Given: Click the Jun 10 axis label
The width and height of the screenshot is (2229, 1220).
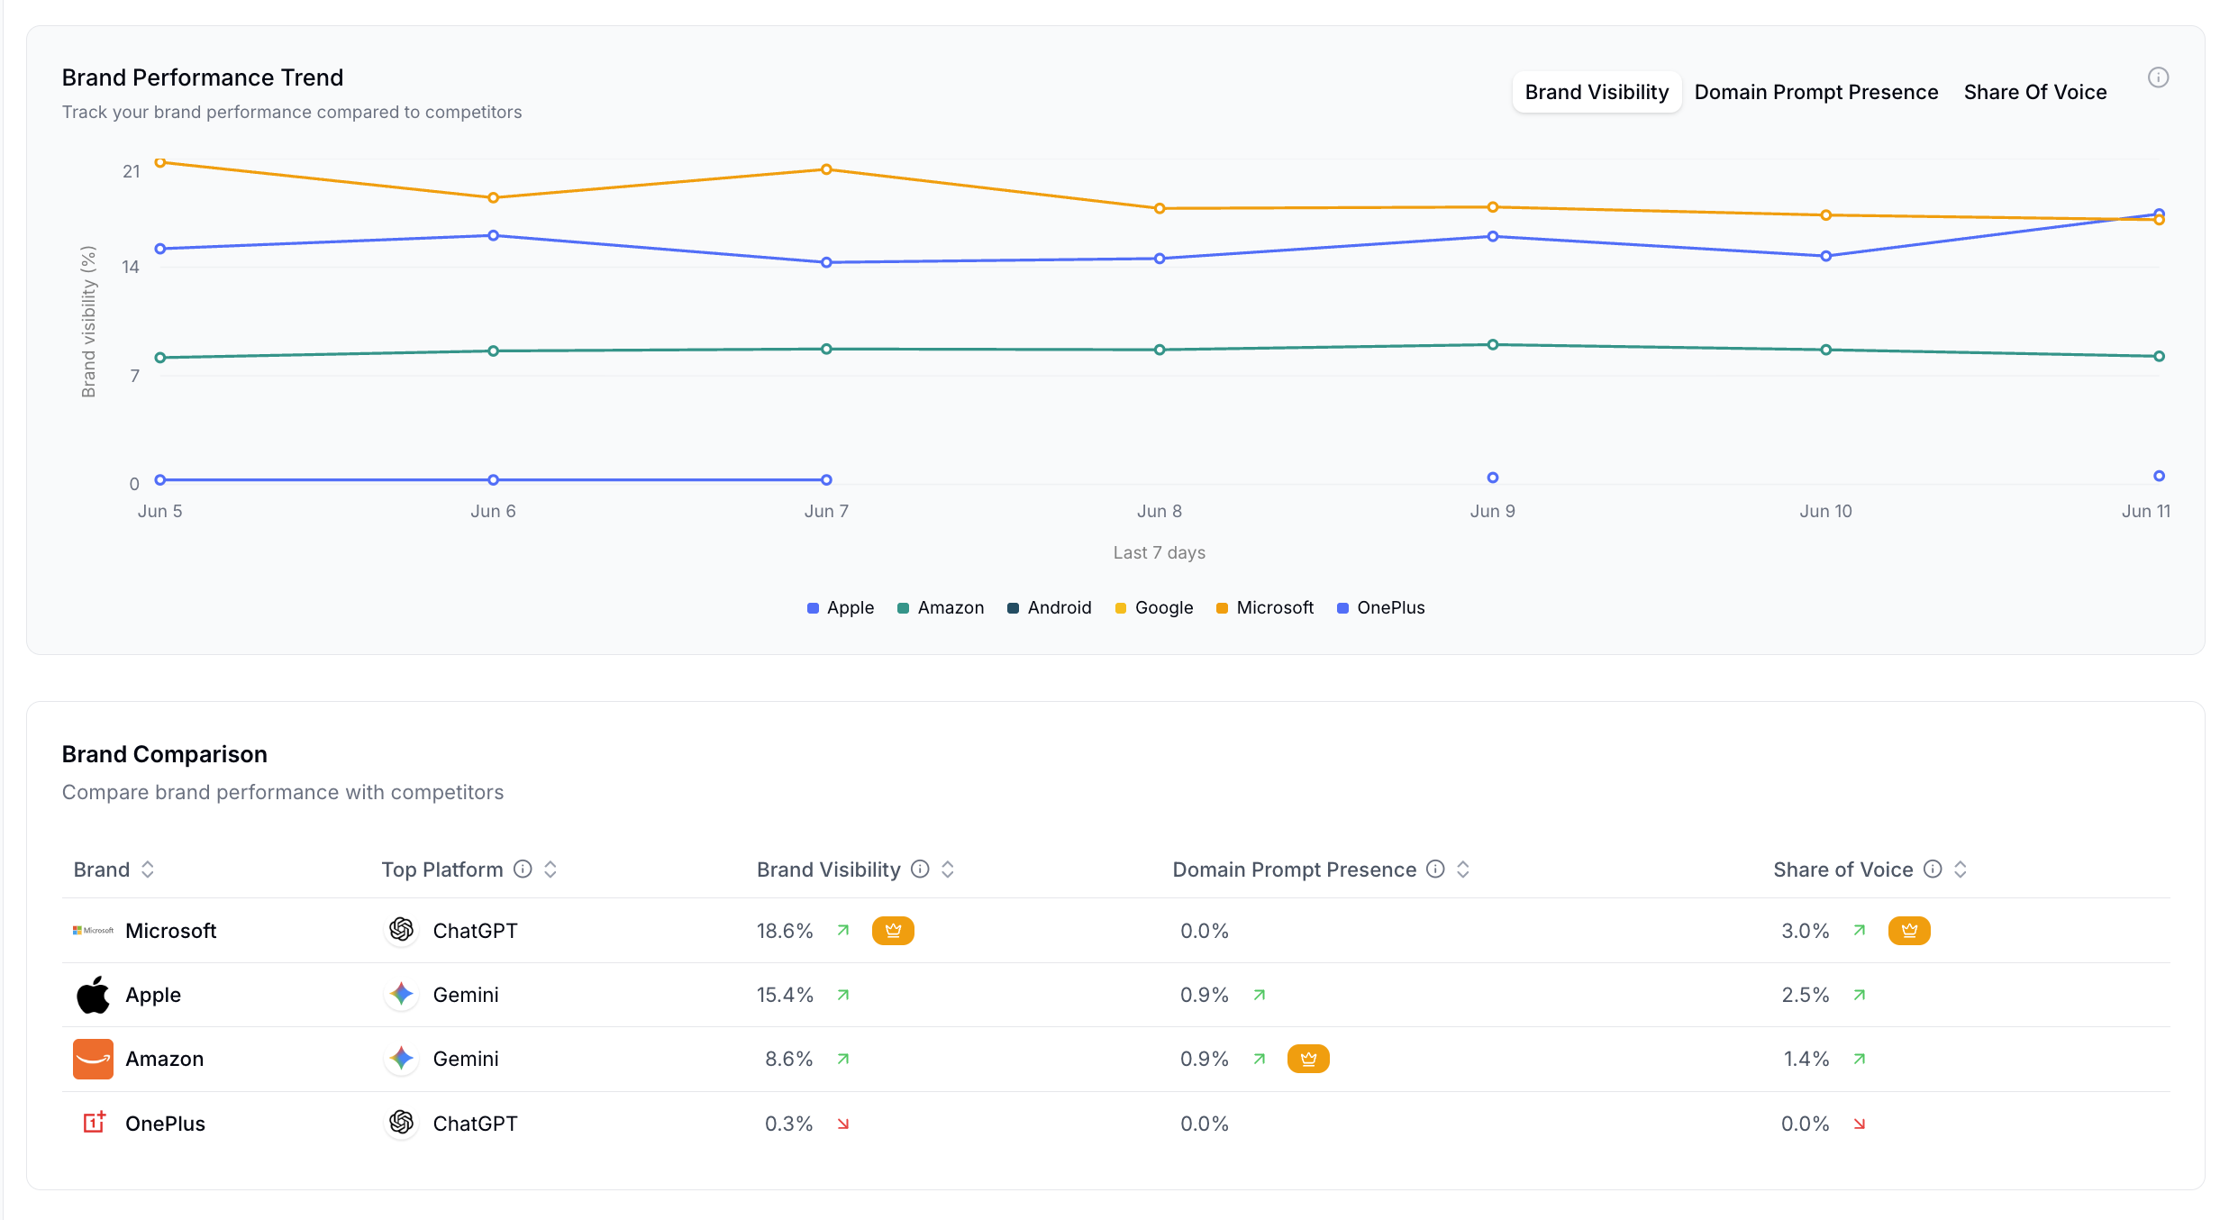Looking at the screenshot, I should coord(1825,511).
